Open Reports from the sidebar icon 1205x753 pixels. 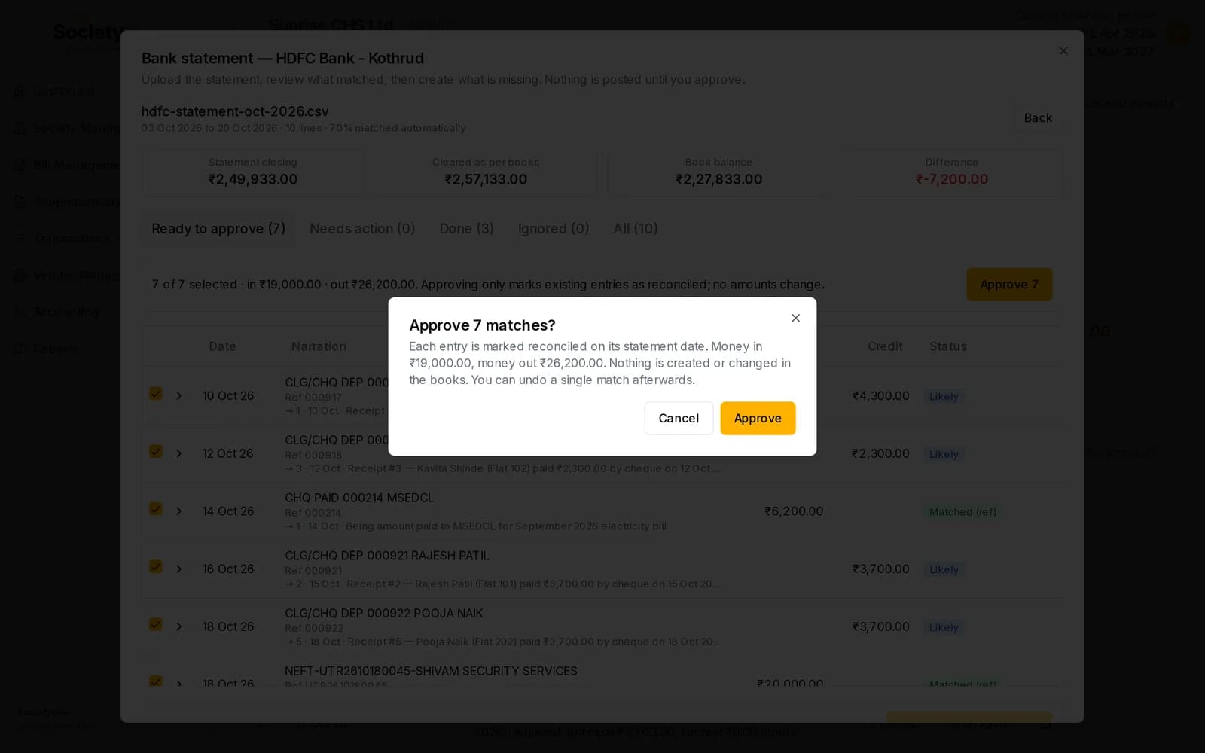tap(20, 349)
